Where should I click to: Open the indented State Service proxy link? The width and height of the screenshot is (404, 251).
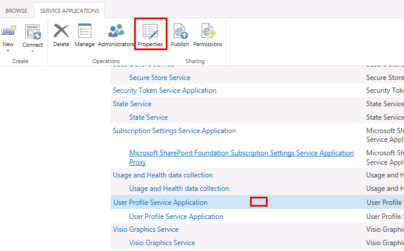pyautogui.click(x=148, y=117)
